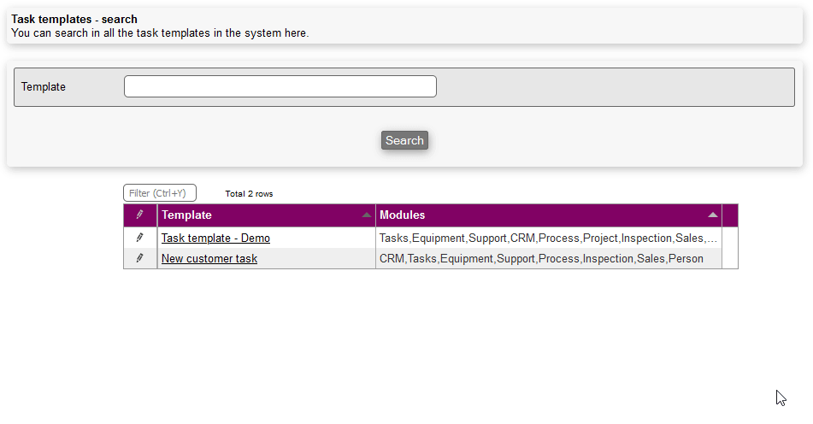This screenshot has width=813, height=424.
Task: Click the Task templates - search page title
Action: (74, 19)
